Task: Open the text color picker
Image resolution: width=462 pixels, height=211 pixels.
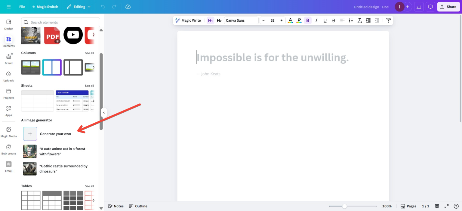Action: click(290, 20)
